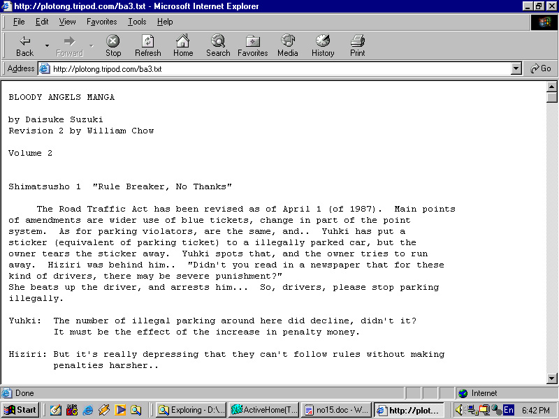Click the network connection tray icon
Image resolution: width=559 pixels, height=419 pixels.
[472, 410]
